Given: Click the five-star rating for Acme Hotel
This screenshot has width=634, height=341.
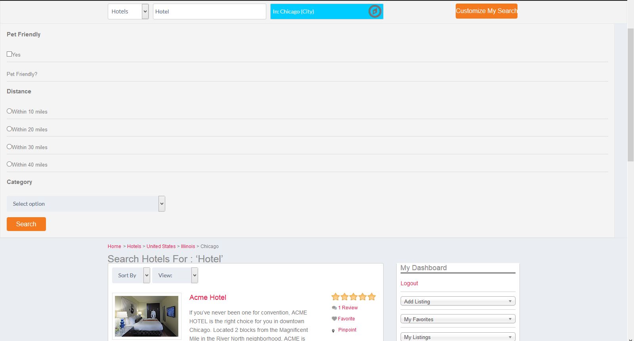Looking at the screenshot, I should click(x=353, y=297).
